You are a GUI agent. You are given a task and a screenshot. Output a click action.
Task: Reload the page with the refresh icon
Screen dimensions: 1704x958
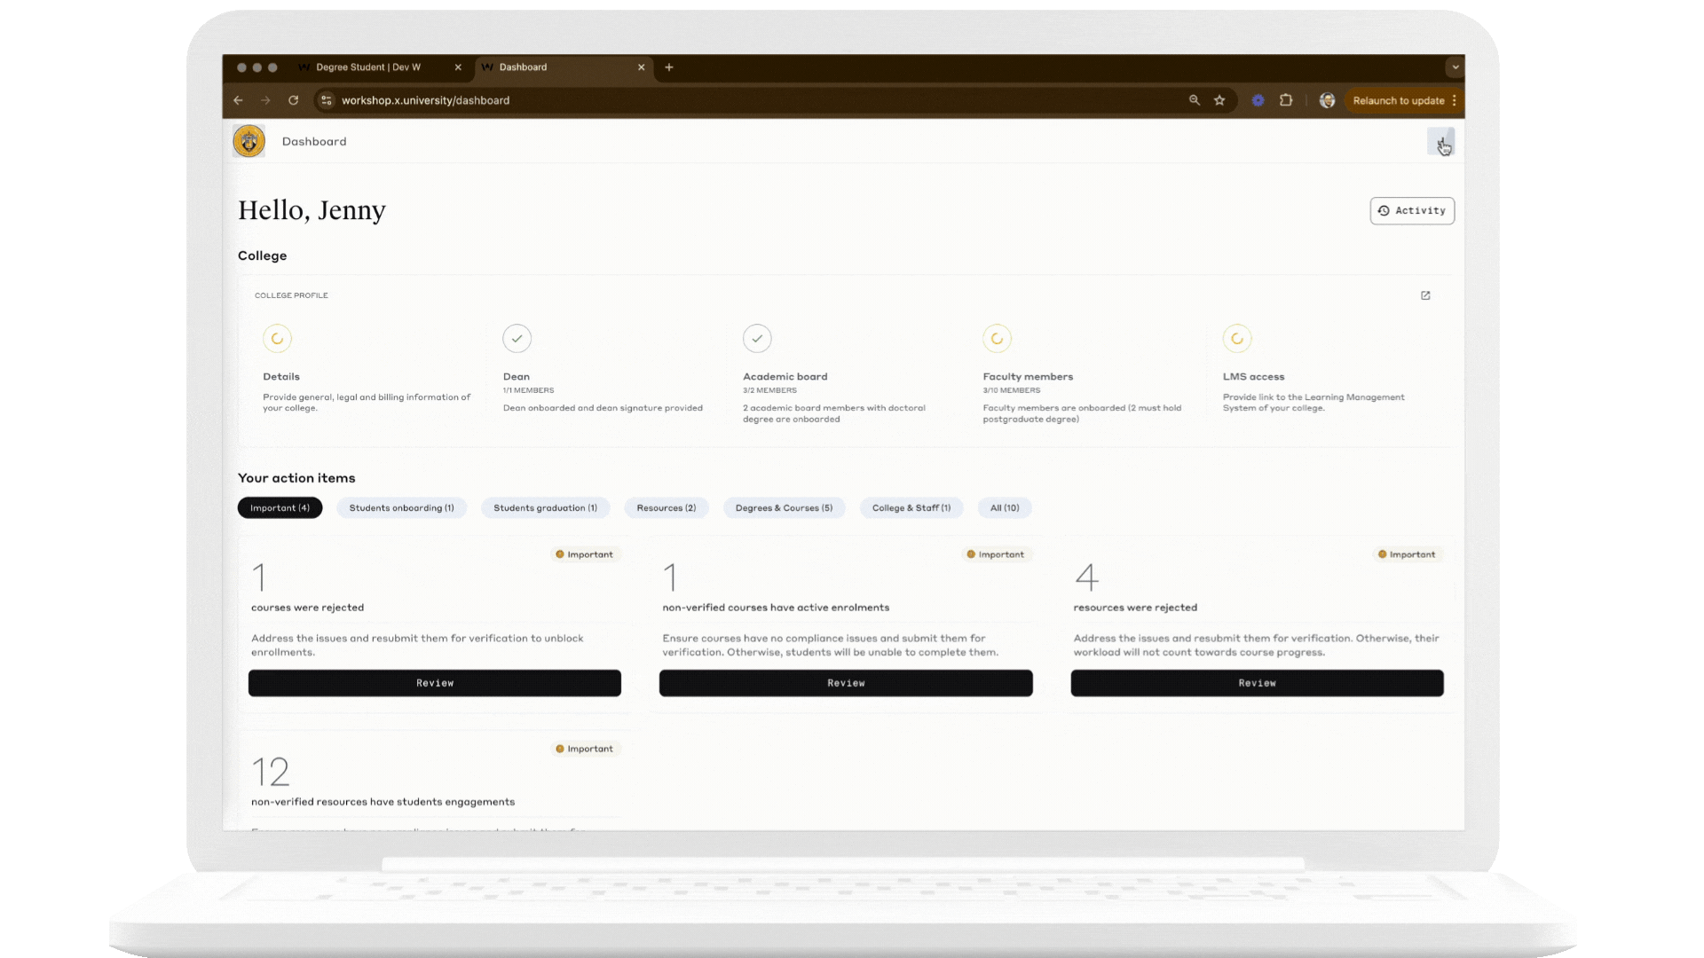coord(293,100)
